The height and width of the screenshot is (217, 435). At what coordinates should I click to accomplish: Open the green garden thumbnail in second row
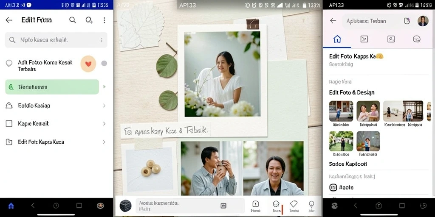(x=341, y=141)
